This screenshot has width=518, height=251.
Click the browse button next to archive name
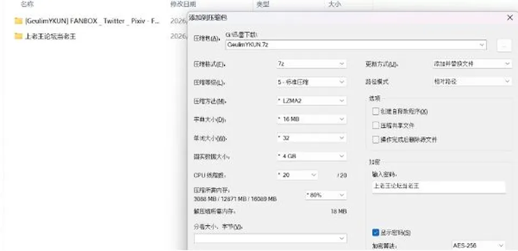coord(504,46)
